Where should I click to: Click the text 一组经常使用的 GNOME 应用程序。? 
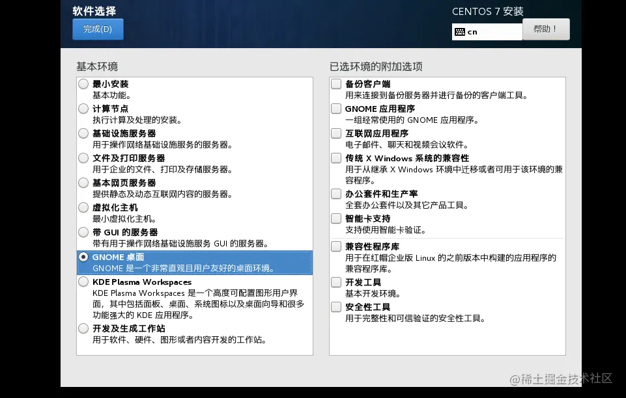412,120
